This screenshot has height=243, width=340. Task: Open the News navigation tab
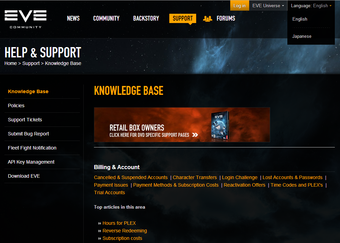point(73,19)
